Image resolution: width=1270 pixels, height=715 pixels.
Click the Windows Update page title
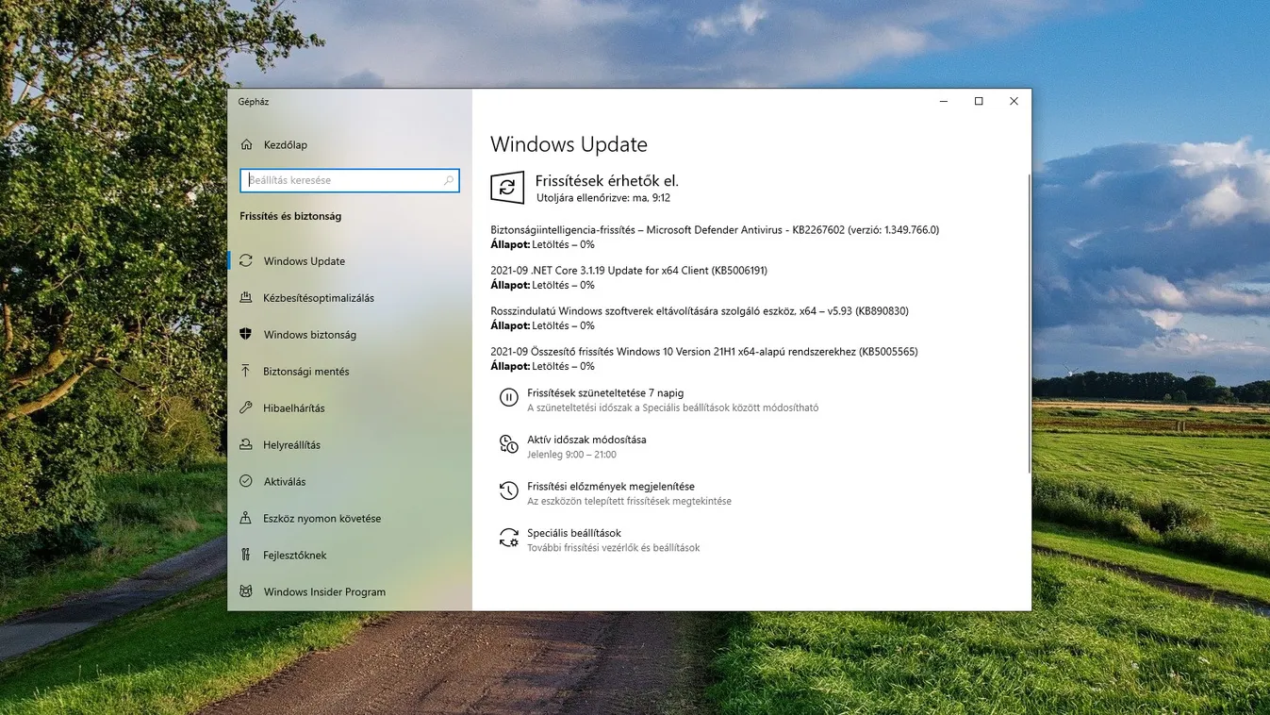pos(569,144)
